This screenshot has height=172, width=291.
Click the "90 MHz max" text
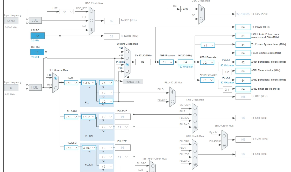(x=227, y=82)
